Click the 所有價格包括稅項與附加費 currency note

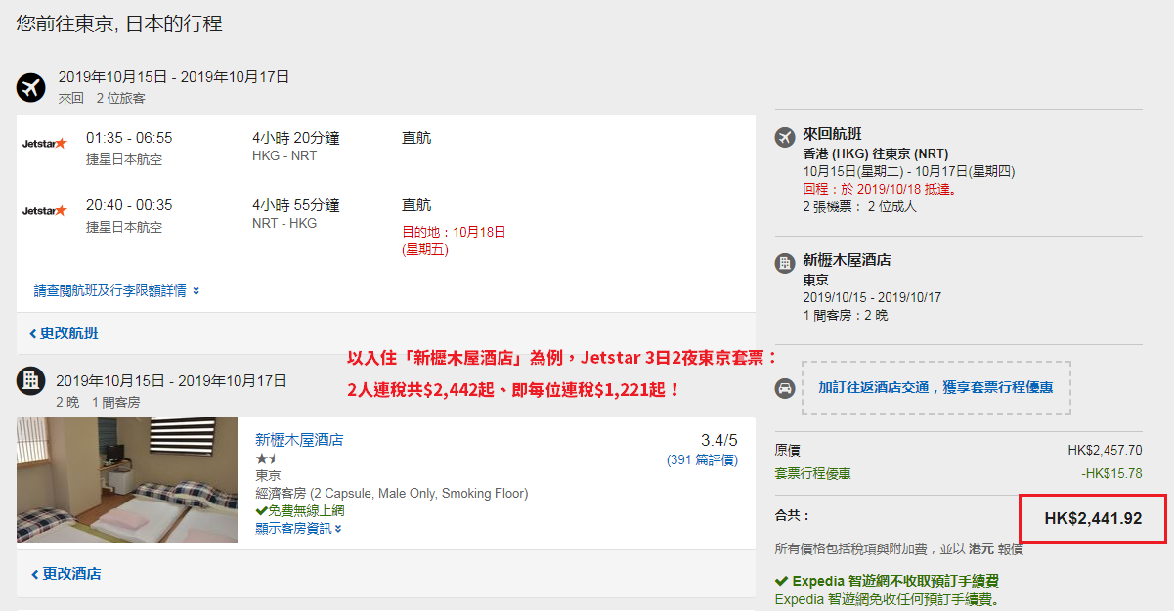click(898, 549)
